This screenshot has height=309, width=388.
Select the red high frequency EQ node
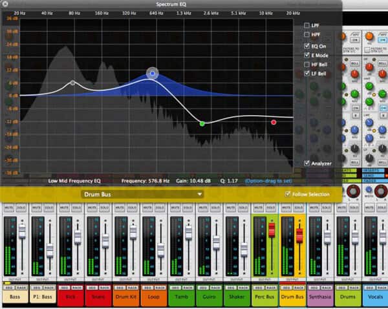[x=274, y=122]
